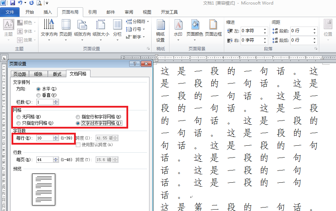The width and height of the screenshot is (336, 211).
Task: Click the 位置 position icon
Action: 328,24
